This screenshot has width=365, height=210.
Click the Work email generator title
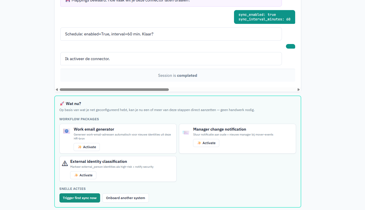[94, 129]
